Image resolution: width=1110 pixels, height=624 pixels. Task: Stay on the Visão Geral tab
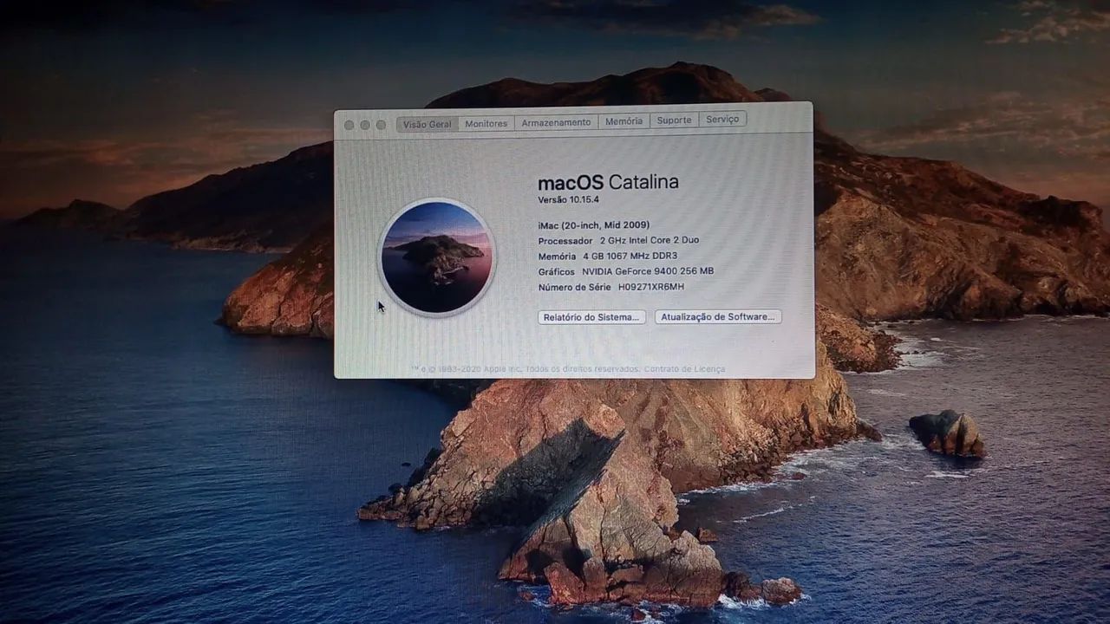coord(427,123)
